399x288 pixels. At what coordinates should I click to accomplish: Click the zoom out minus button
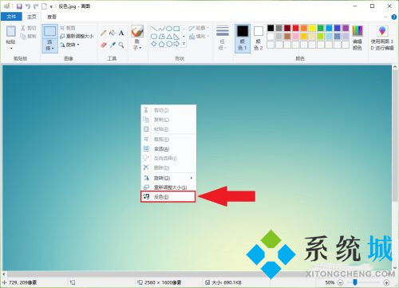pos(340,282)
